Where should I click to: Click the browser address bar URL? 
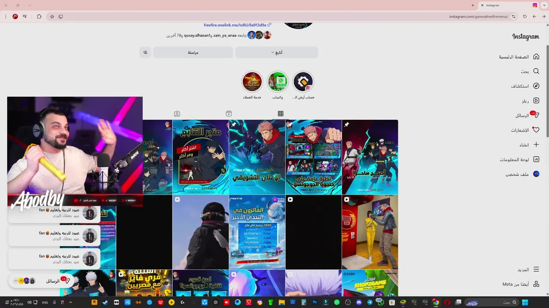478,17
